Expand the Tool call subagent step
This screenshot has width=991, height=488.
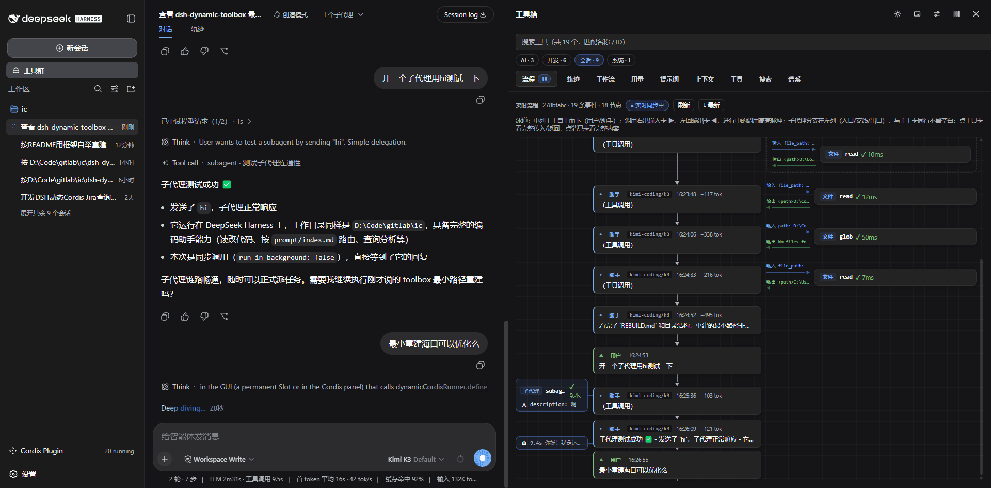coord(231,163)
